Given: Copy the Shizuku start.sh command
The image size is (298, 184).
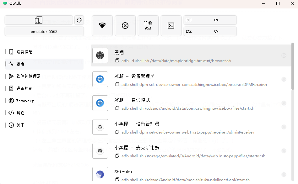Looking at the screenshot, I should click(117, 179).
